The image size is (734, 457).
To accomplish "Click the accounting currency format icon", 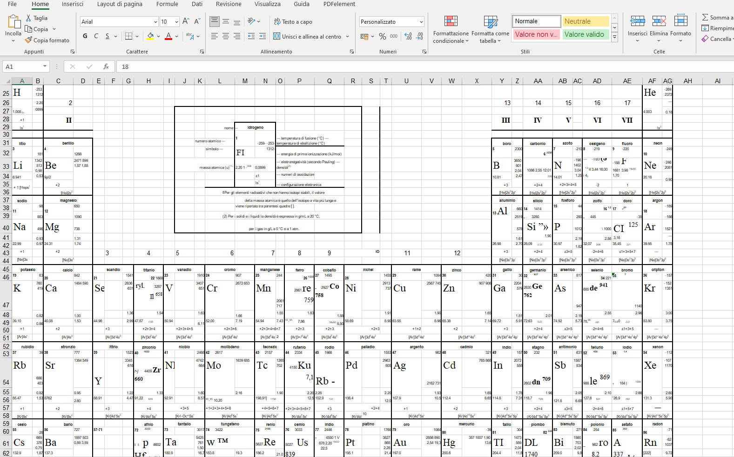I will (364, 36).
